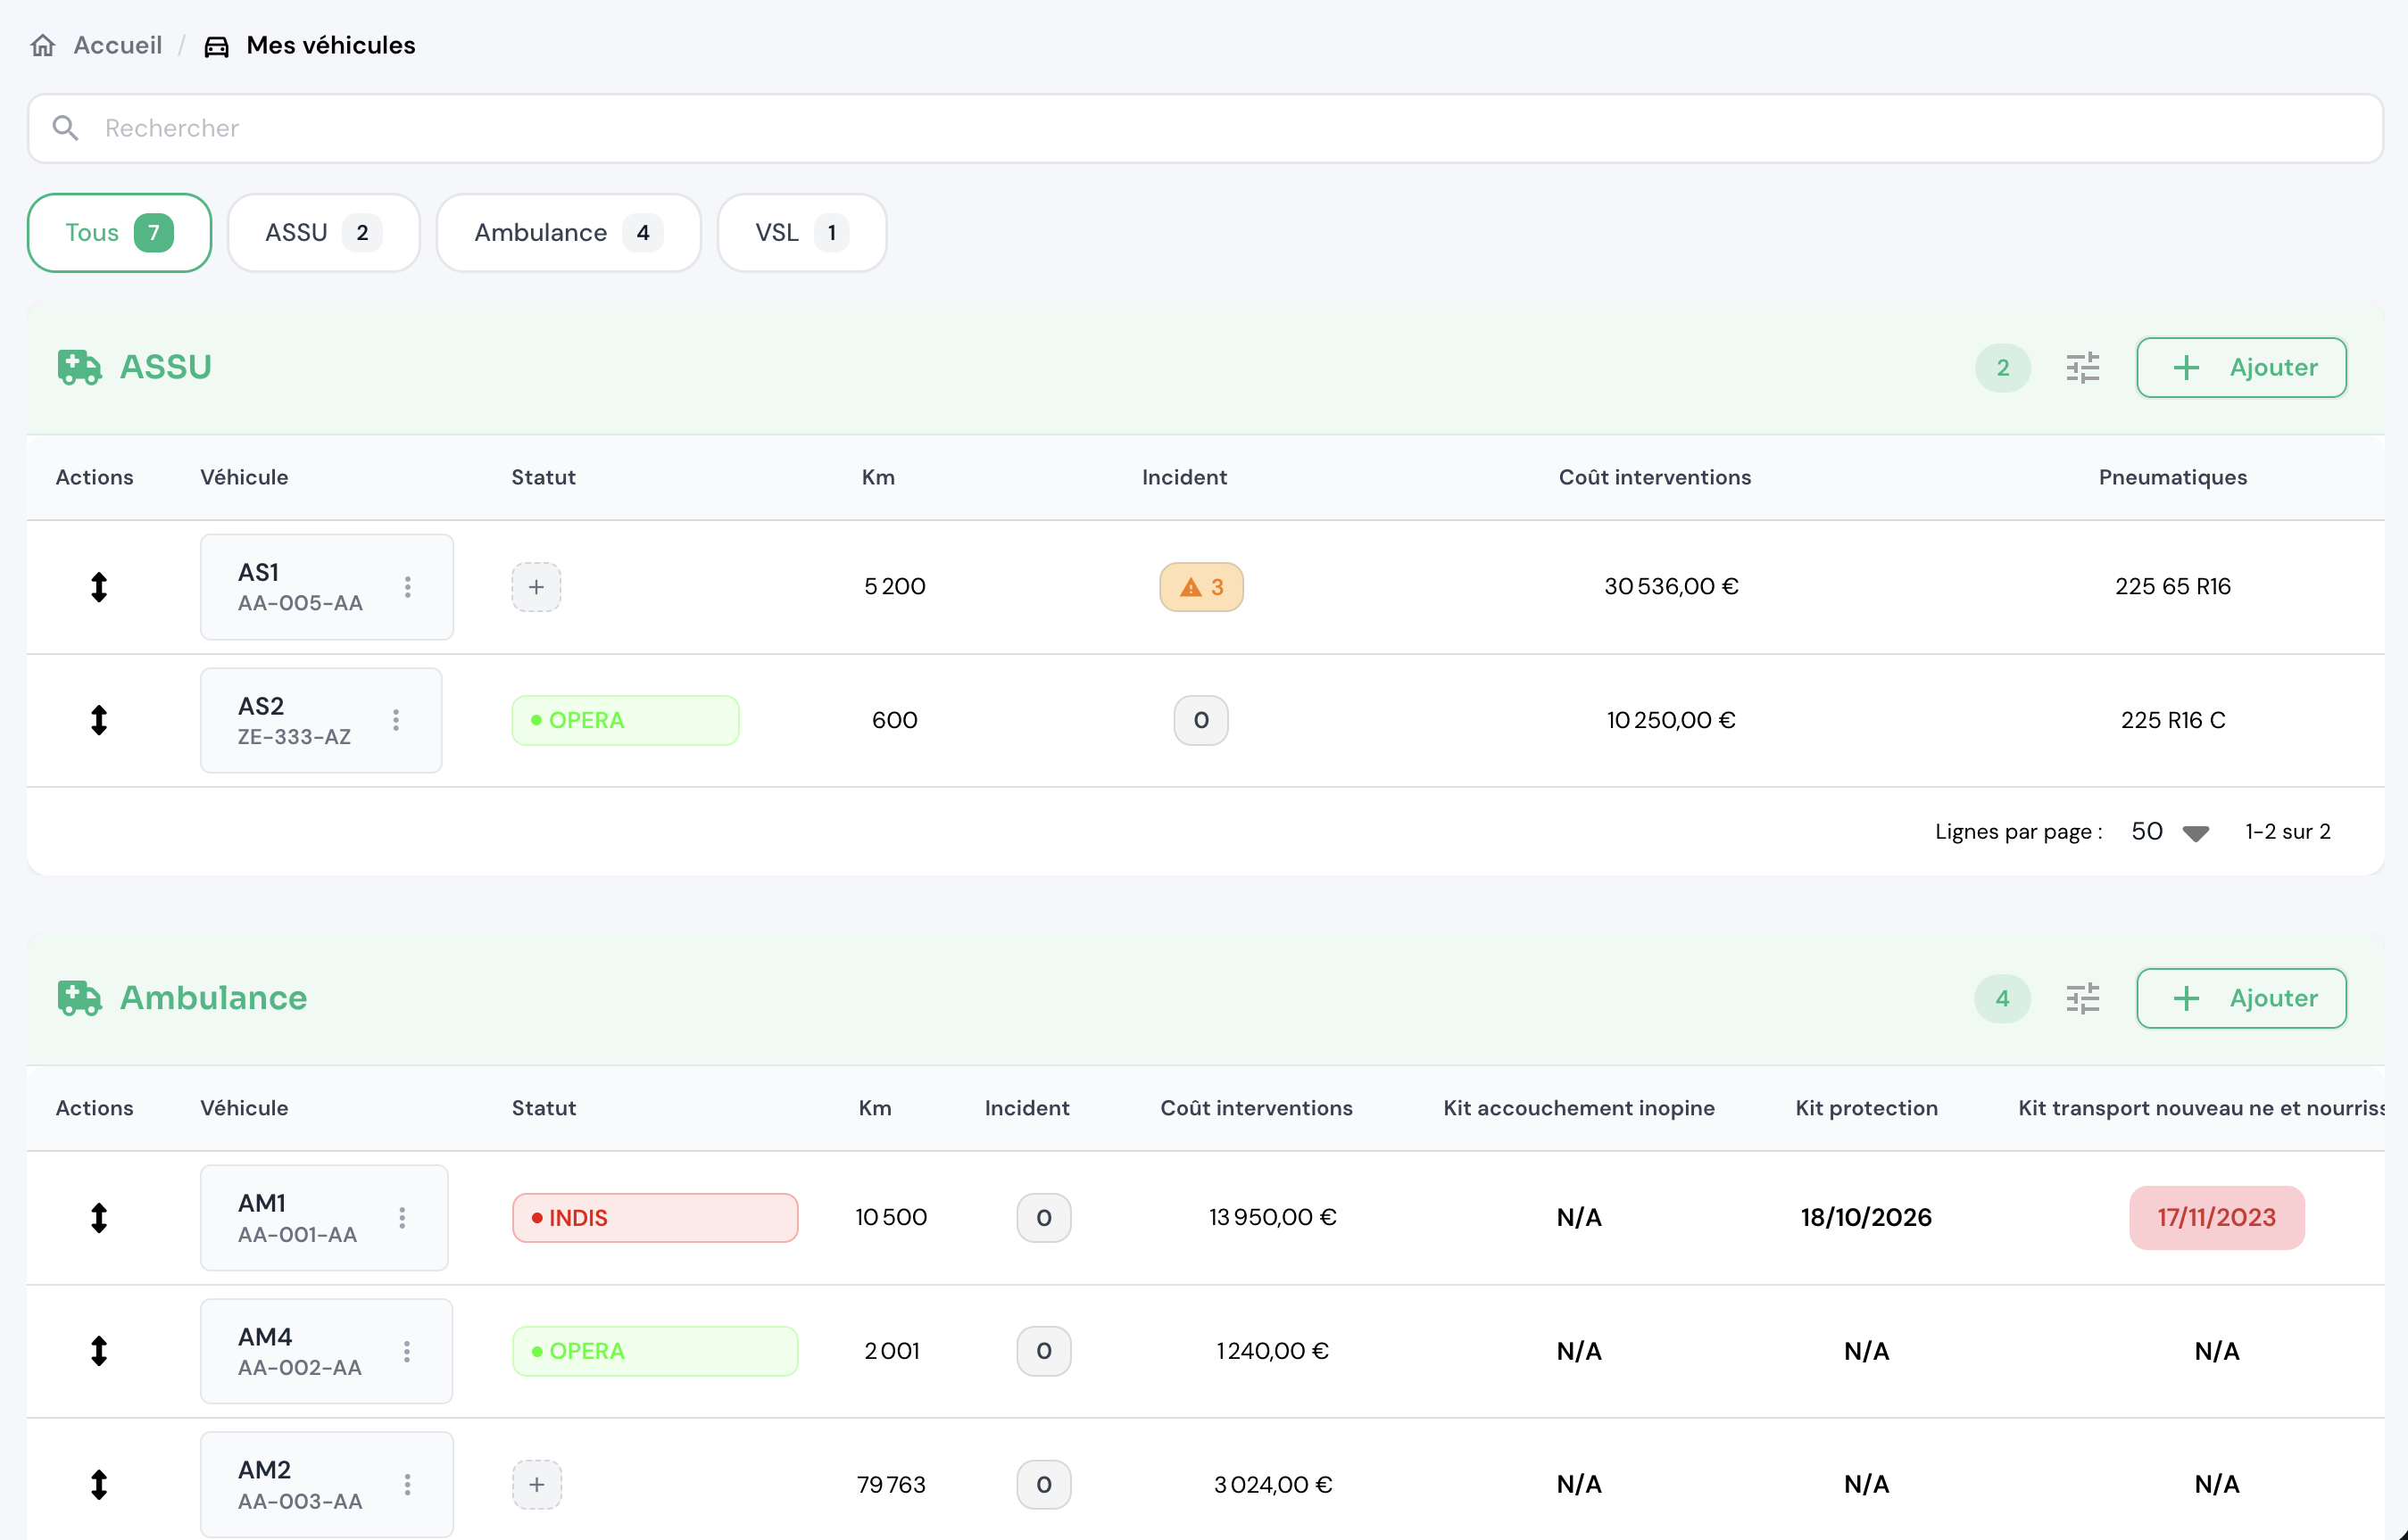Screen dimensions: 2408x1540
Task: Open column settings icon for Ambulance section
Action: coord(2082,998)
